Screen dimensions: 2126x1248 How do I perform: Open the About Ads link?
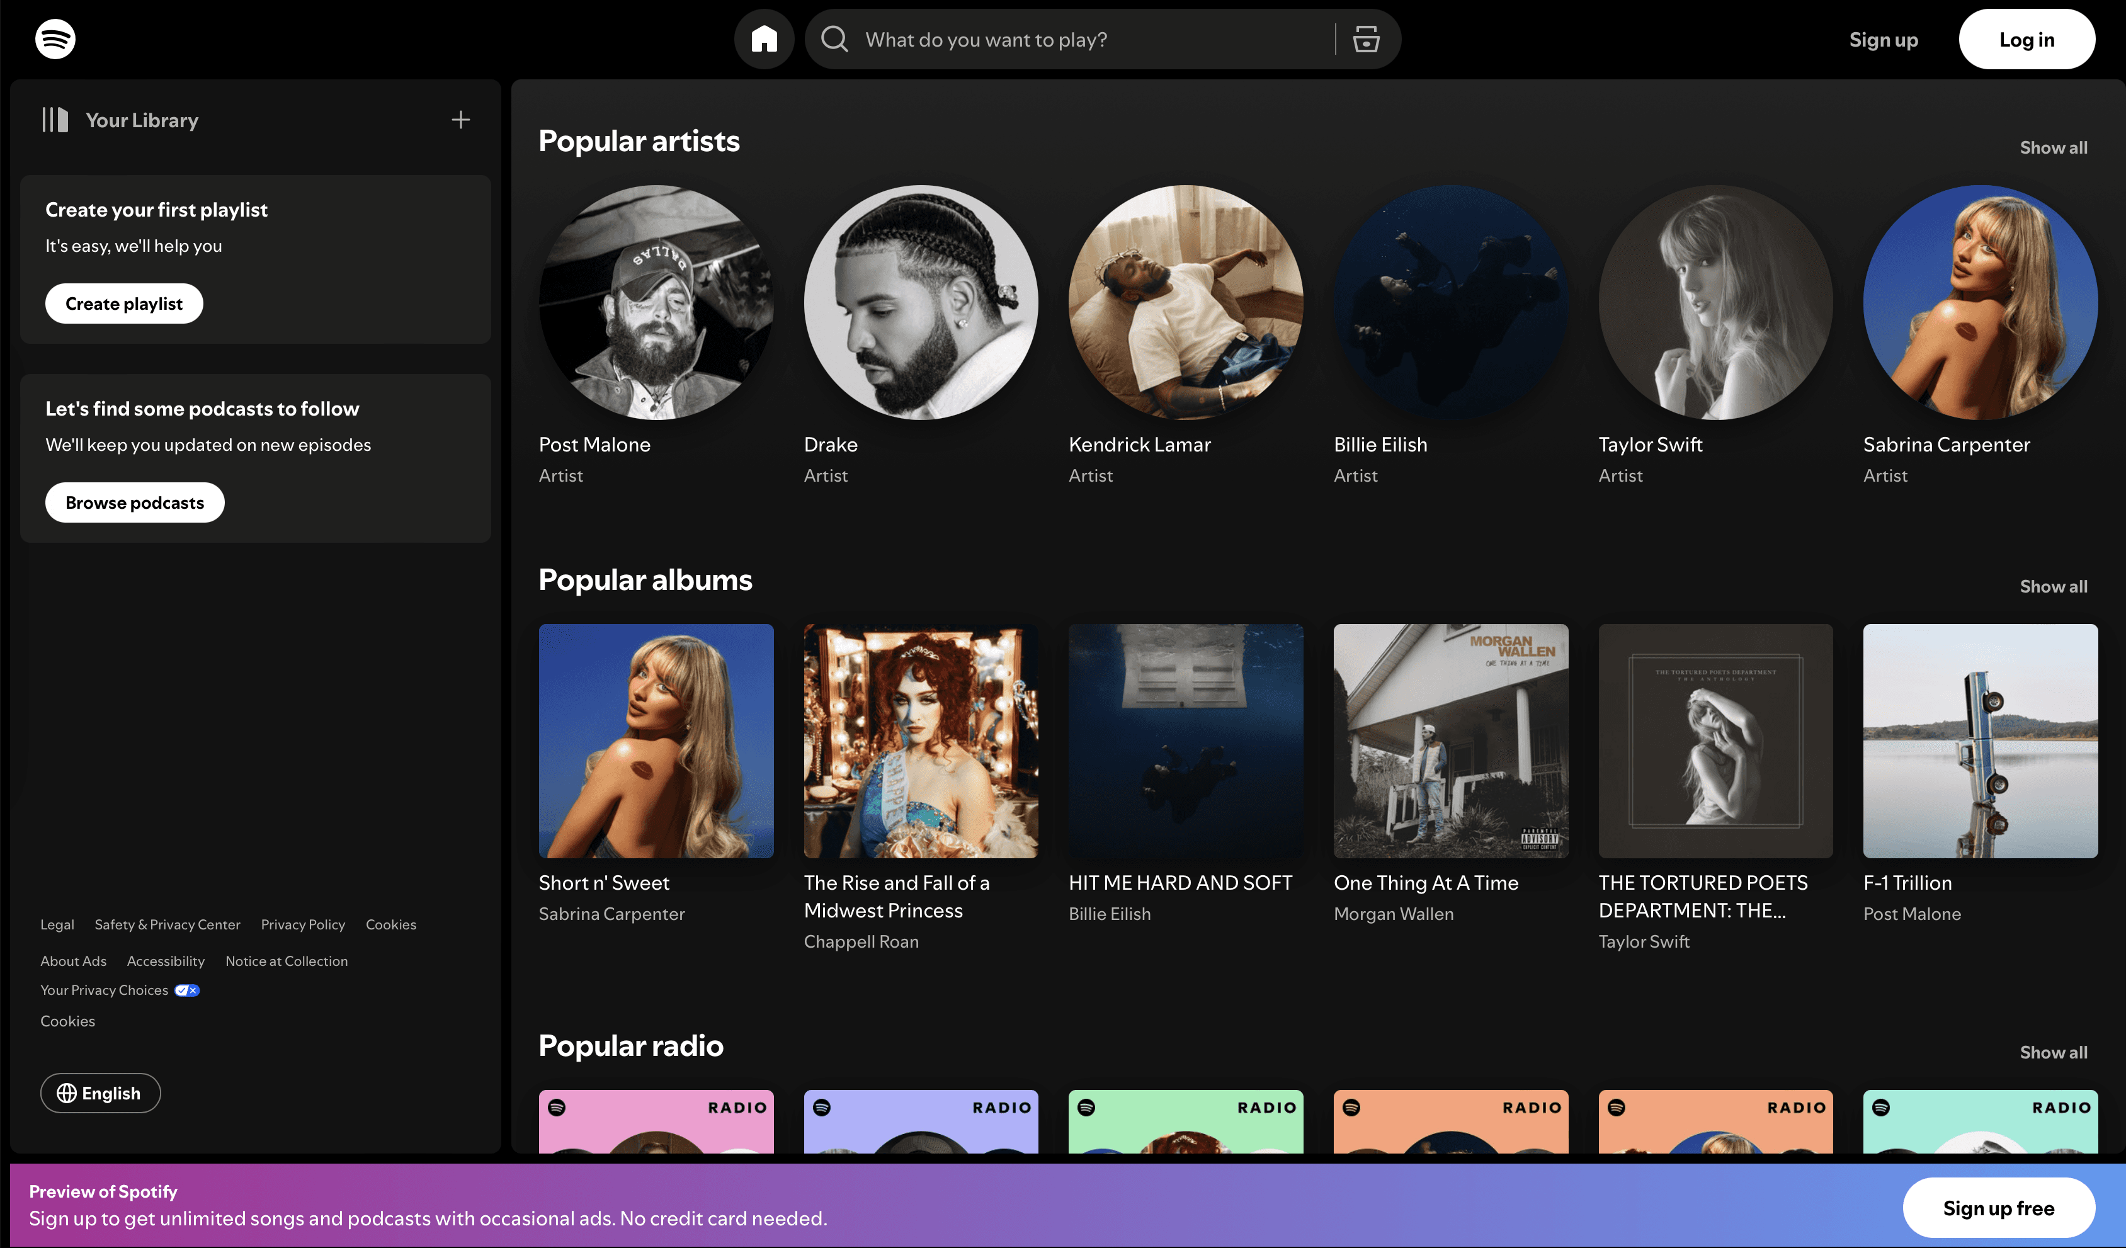pos(74,961)
